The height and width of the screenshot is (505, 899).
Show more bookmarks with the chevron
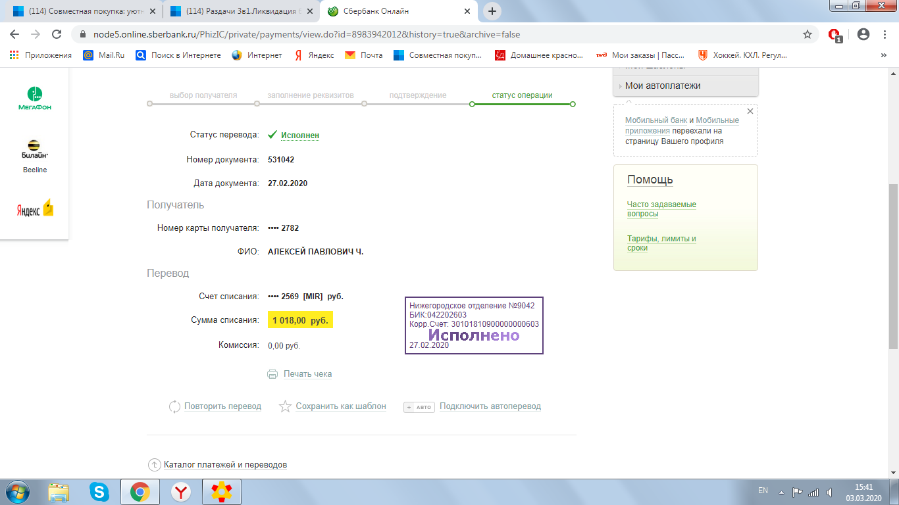(883, 55)
